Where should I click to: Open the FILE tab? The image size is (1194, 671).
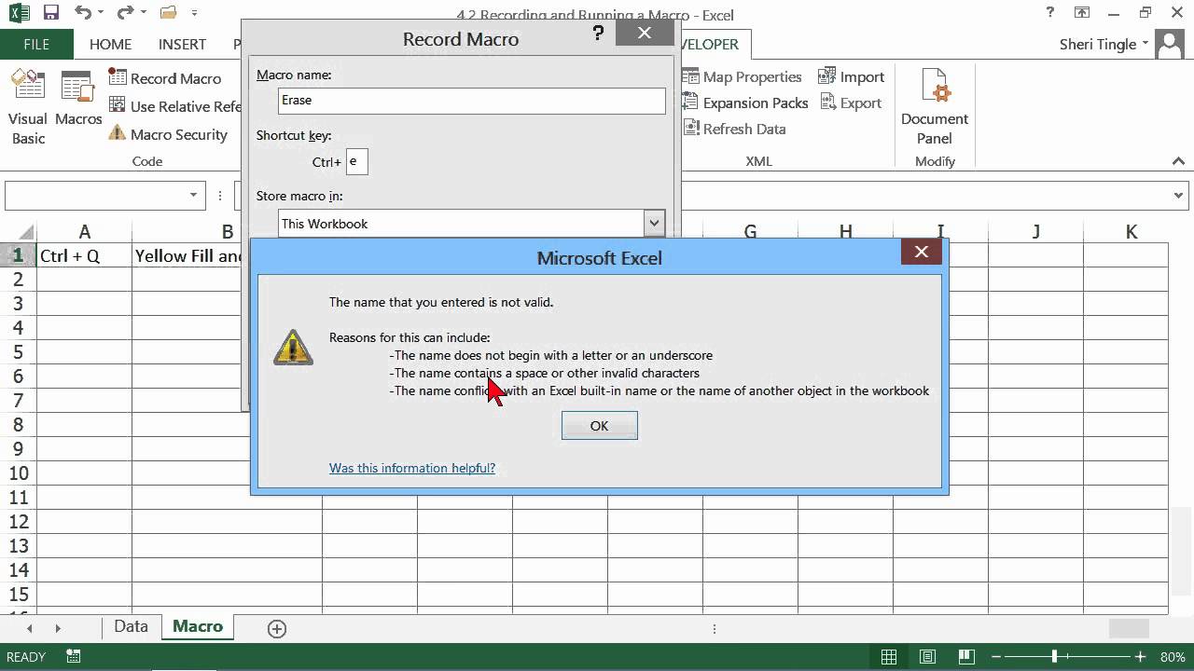pyautogui.click(x=36, y=44)
